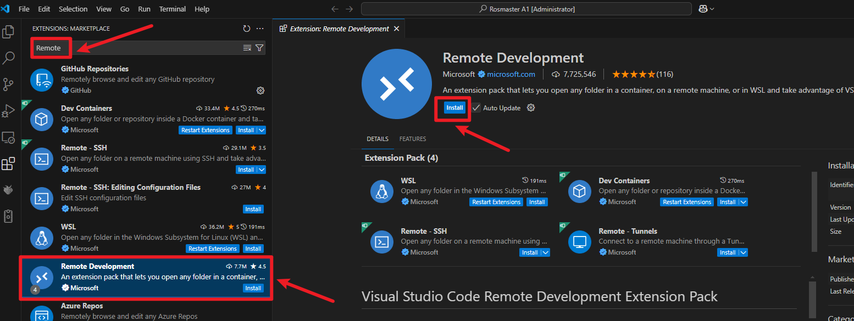Open the Run and Debug view
The image size is (854, 321).
tap(8, 111)
